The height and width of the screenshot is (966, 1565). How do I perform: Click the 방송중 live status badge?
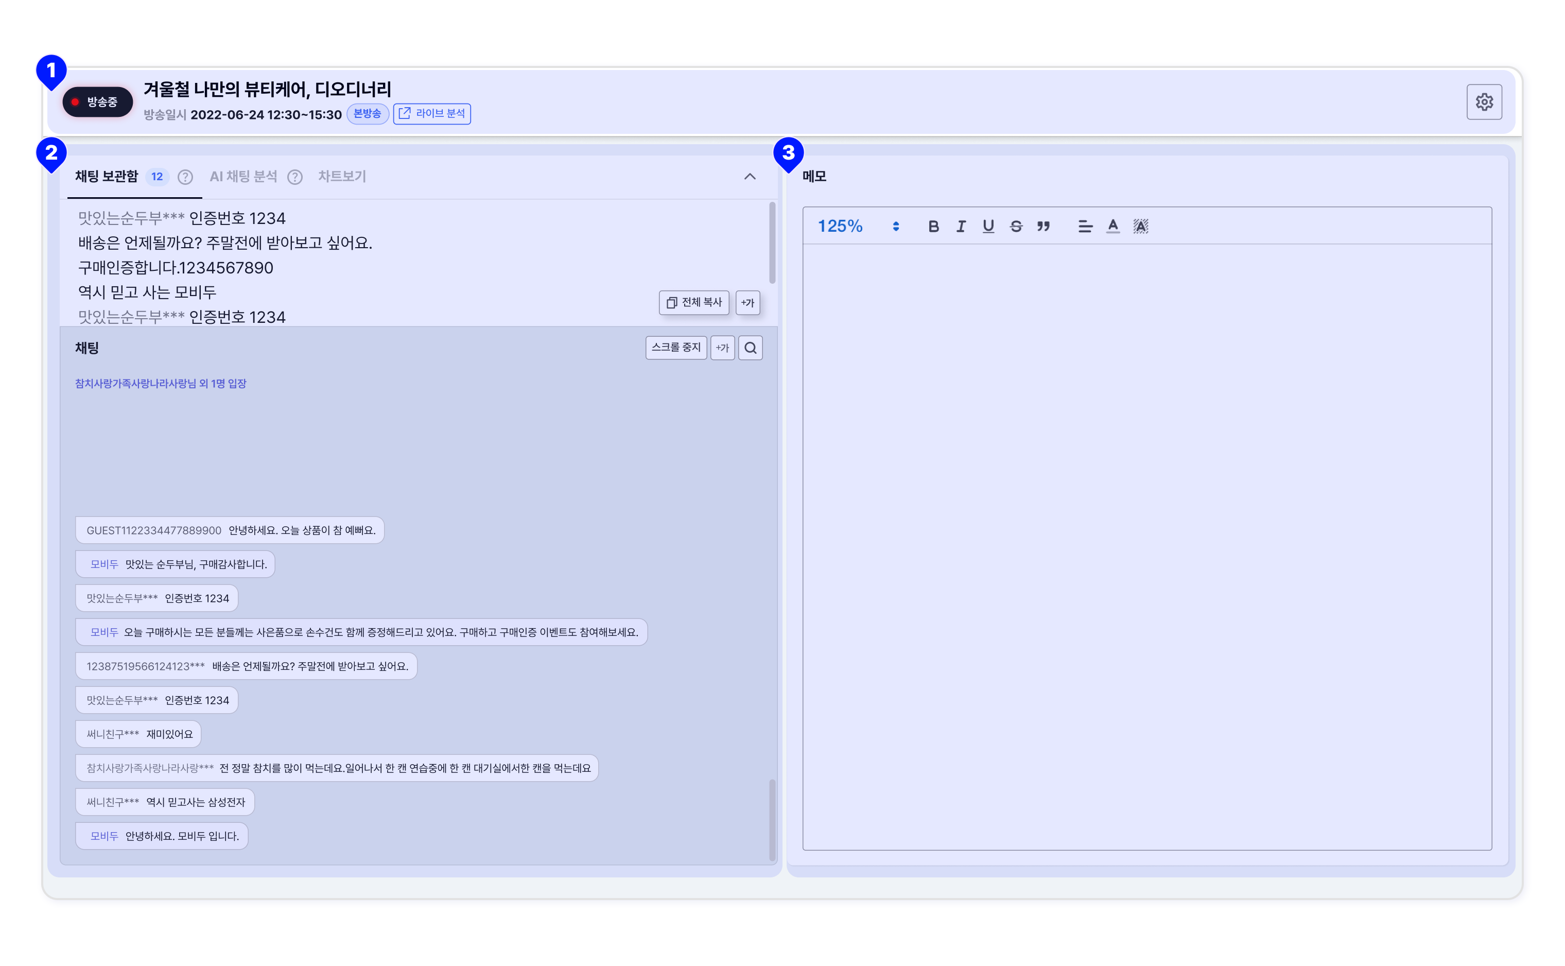[97, 101]
